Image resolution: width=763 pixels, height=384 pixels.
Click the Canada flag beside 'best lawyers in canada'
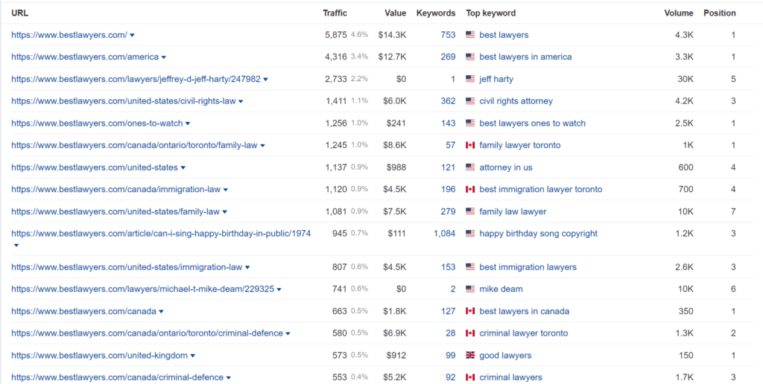(x=470, y=311)
